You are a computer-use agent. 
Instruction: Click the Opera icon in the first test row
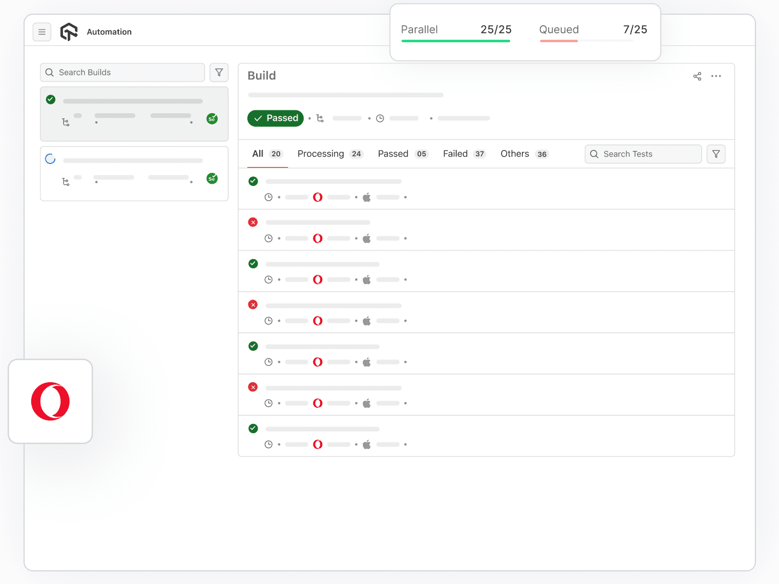(318, 197)
